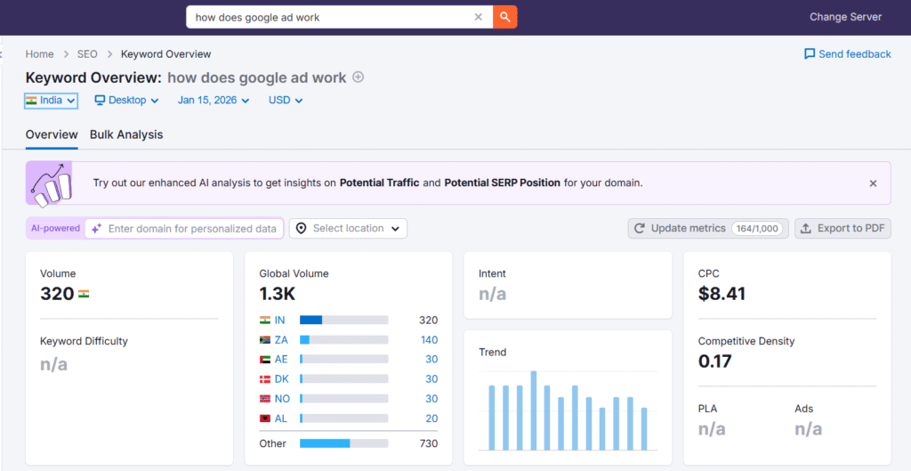Click the export upload icon

click(x=806, y=229)
